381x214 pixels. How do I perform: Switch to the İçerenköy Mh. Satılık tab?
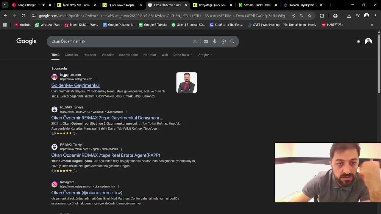click(x=76, y=5)
